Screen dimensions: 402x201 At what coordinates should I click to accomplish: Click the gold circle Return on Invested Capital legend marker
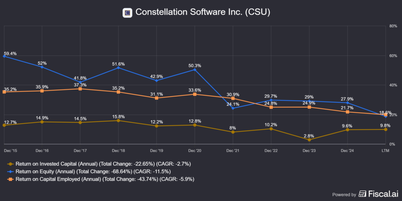tap(10, 164)
